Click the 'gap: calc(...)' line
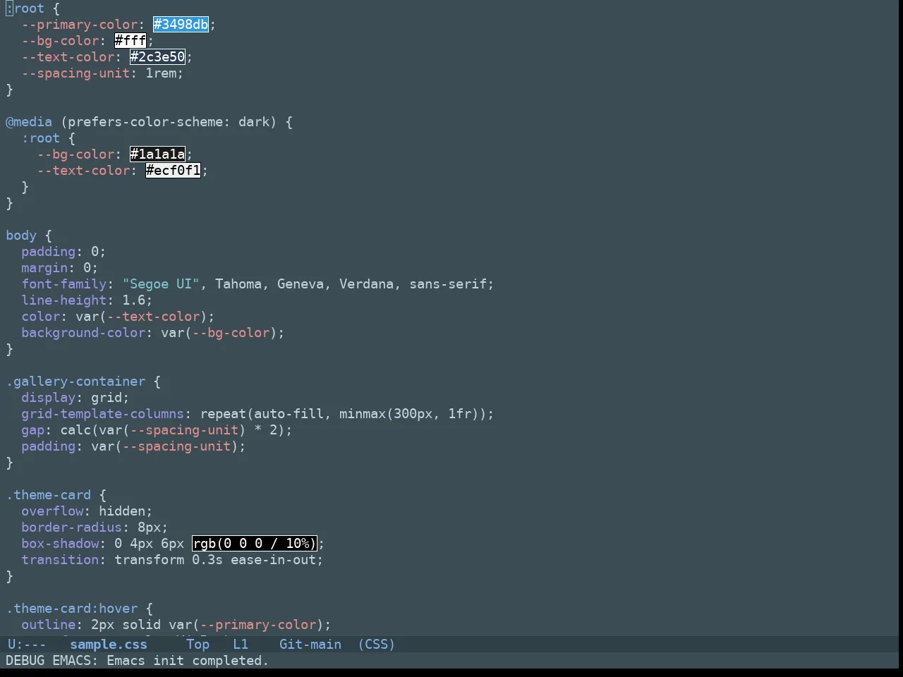Image resolution: width=903 pixels, height=677 pixels. (157, 430)
